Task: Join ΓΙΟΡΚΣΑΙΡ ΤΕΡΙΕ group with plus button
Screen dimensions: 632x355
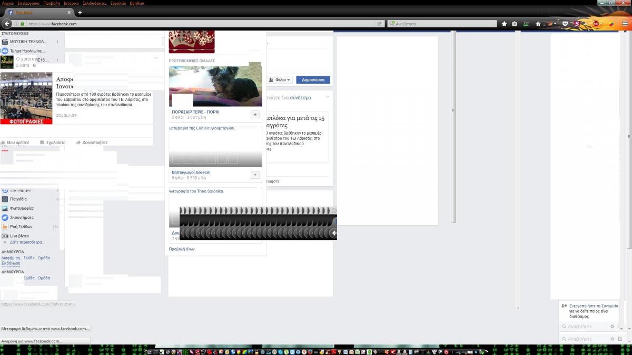Action: click(255, 114)
